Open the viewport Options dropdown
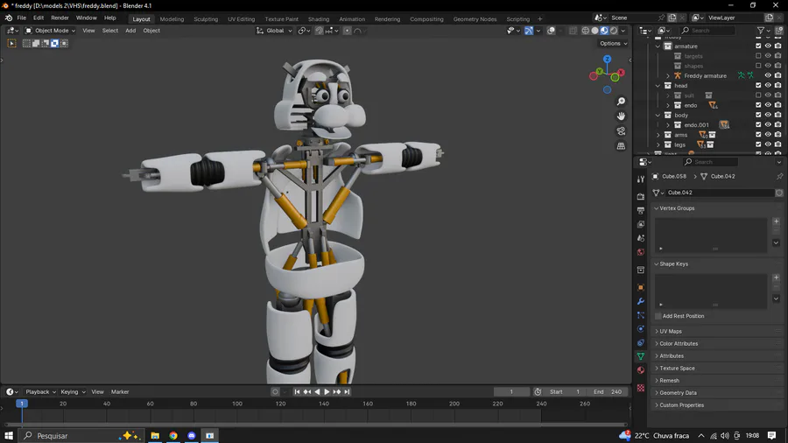Image resolution: width=788 pixels, height=443 pixels. pyautogui.click(x=613, y=44)
